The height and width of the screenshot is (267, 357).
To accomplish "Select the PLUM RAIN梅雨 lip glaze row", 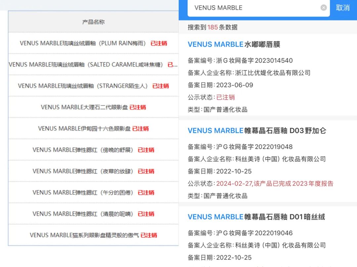I will [83, 43].
